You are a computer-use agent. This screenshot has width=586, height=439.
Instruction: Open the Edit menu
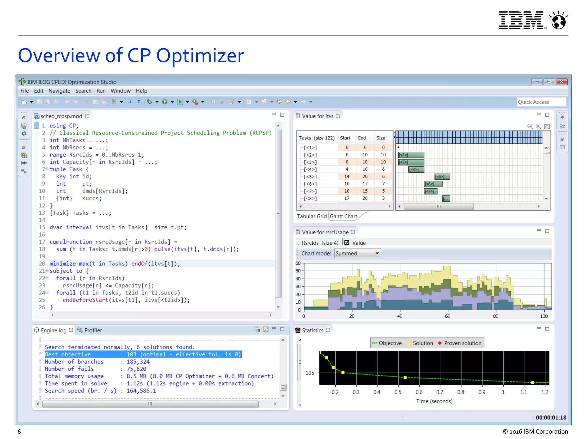click(x=39, y=91)
